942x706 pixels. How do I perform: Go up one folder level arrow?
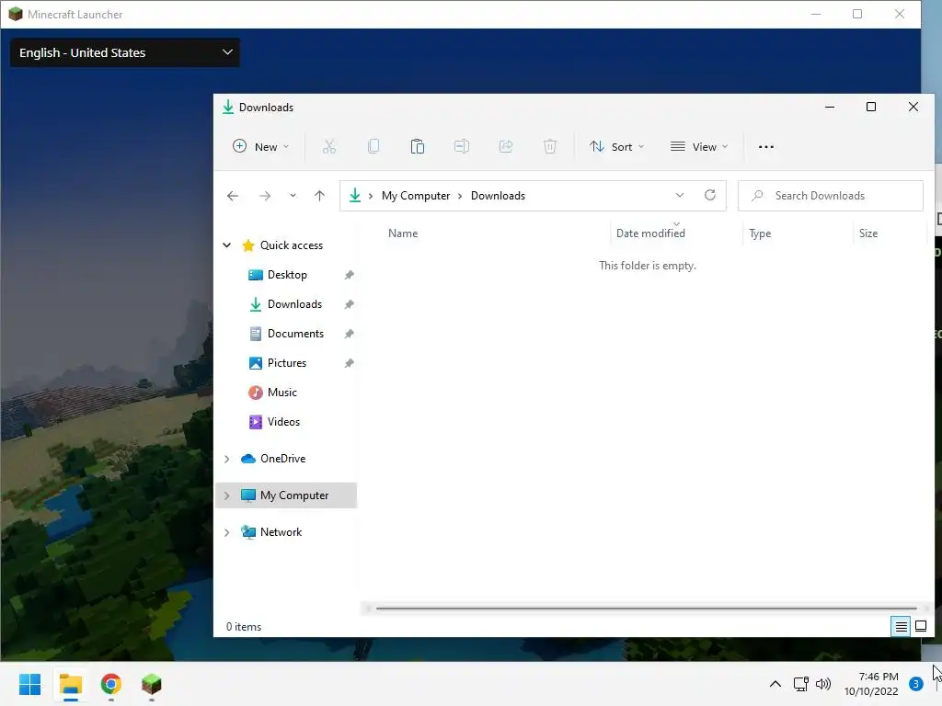click(x=319, y=196)
